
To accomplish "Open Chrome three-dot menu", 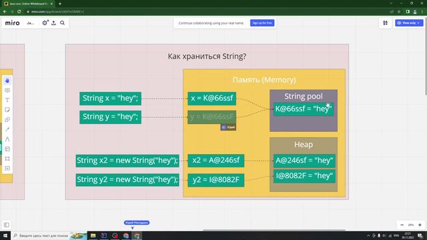I will [422, 12].
